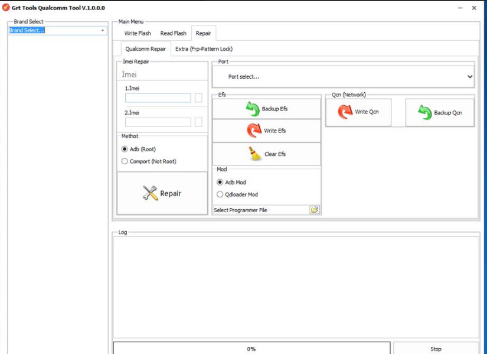
Task: Click the Backup Qcn button label
Action: [448, 113]
